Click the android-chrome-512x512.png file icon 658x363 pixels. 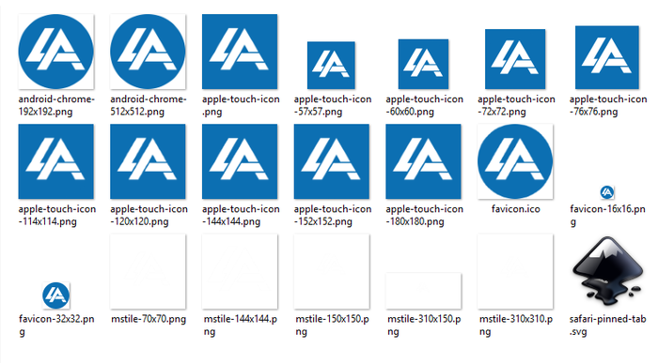[x=148, y=52]
